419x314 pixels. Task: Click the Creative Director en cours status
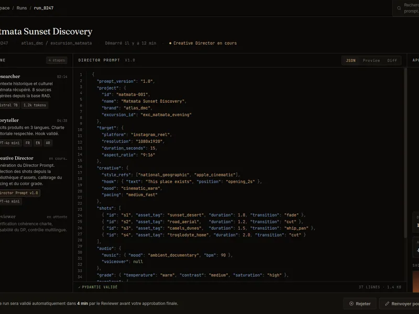pos(203,43)
